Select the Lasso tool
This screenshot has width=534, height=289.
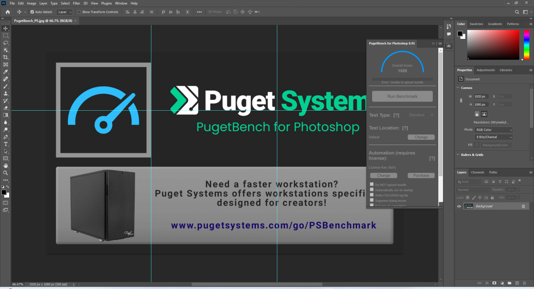(5, 43)
